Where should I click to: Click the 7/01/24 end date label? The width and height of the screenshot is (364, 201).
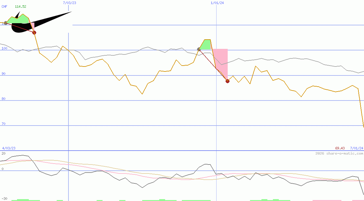[x=357, y=148]
